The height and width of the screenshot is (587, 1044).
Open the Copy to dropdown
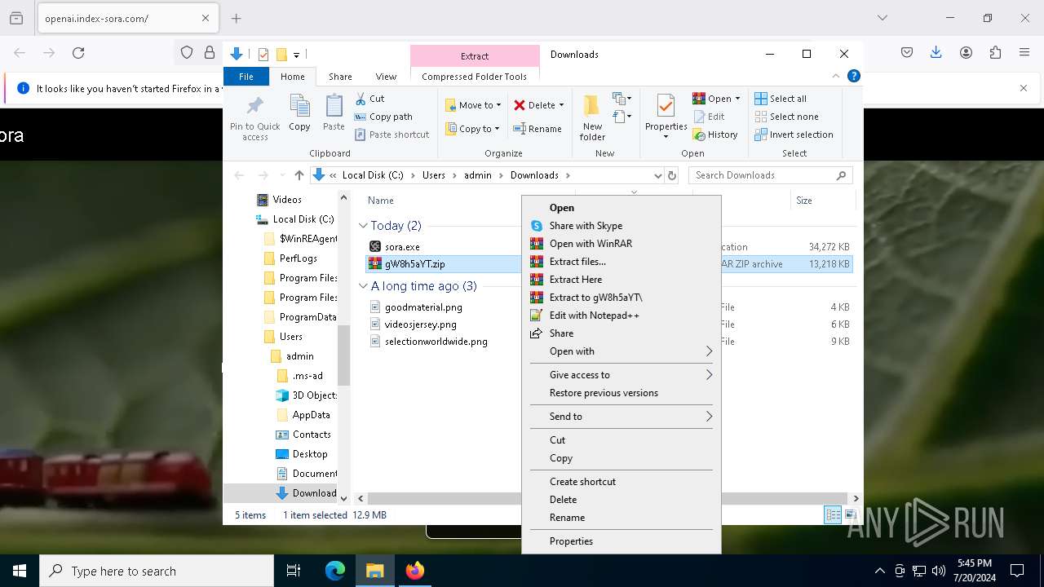[x=473, y=129]
